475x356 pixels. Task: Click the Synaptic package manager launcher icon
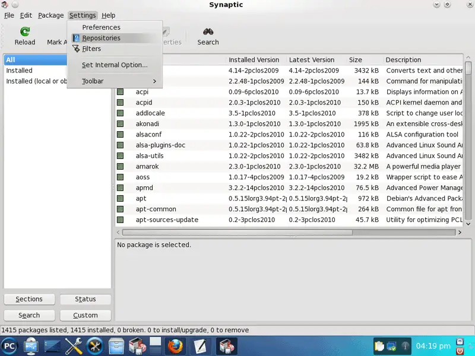click(138, 346)
